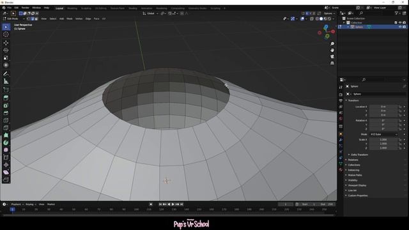Open the File menu
This screenshot has width=409, height=230.
pyautogui.click(x=10, y=8)
